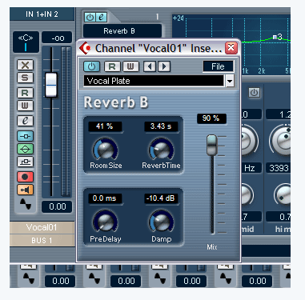Click the Damp knob
Image resolution: width=305 pixels, height=300 pixels.
coord(161,222)
